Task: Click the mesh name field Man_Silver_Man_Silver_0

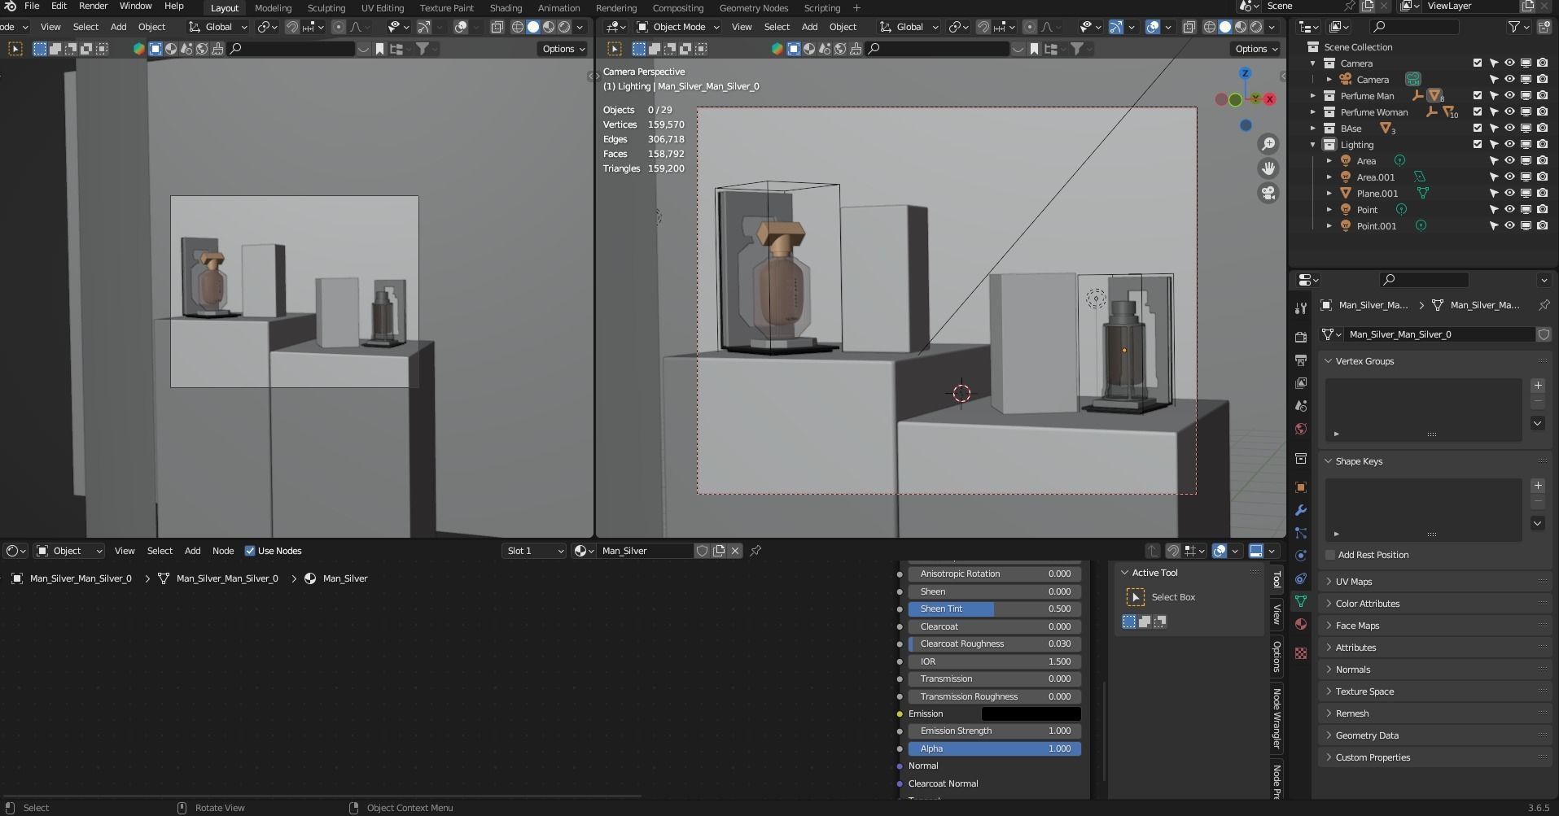Action: [1439, 334]
